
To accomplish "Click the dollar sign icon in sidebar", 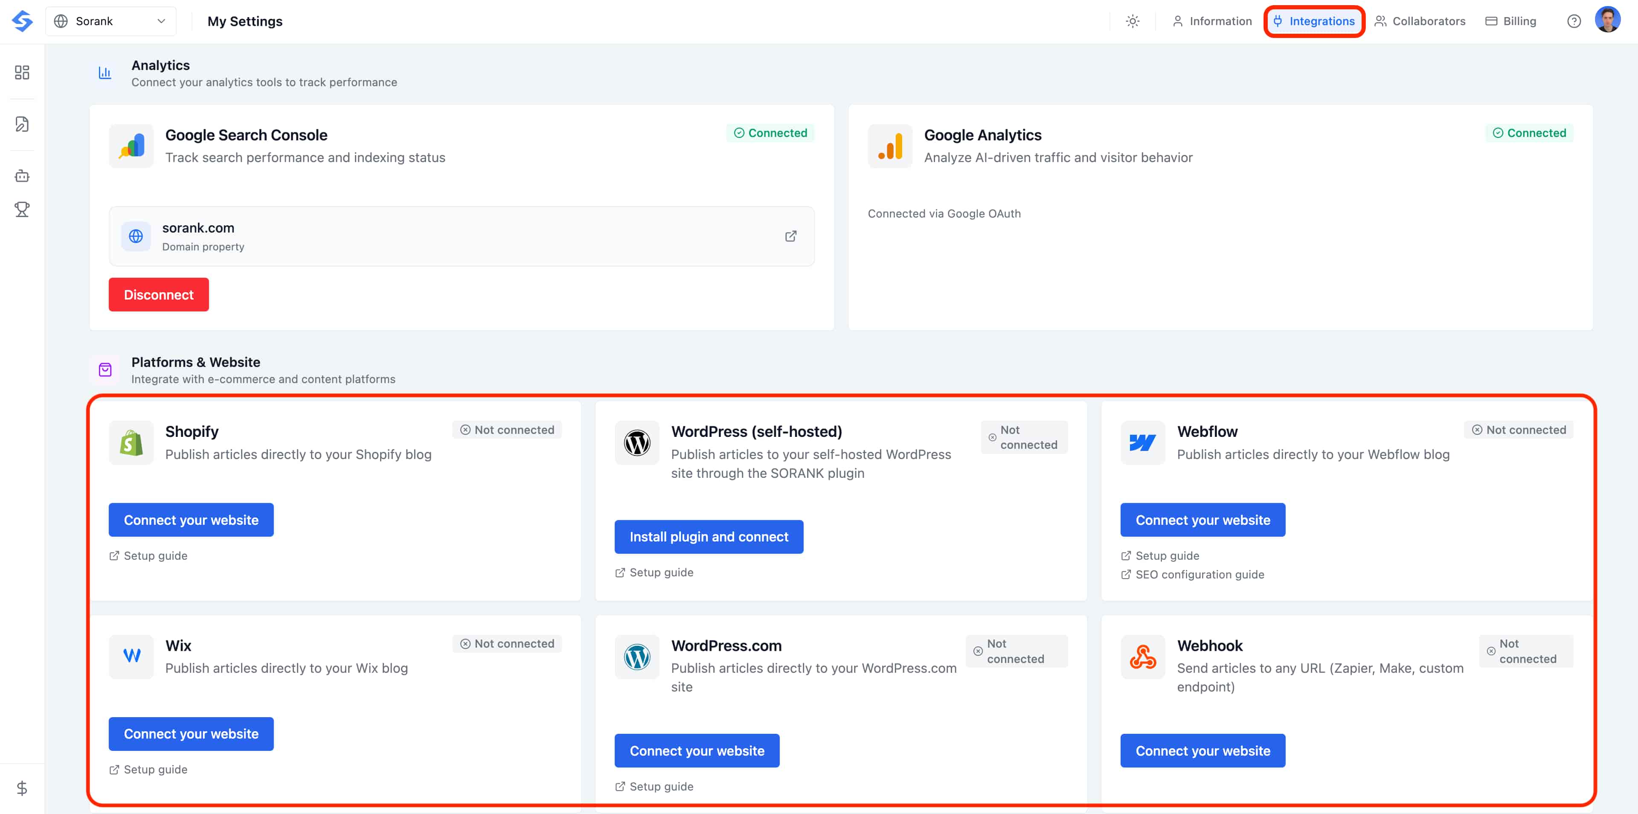I will point(22,788).
